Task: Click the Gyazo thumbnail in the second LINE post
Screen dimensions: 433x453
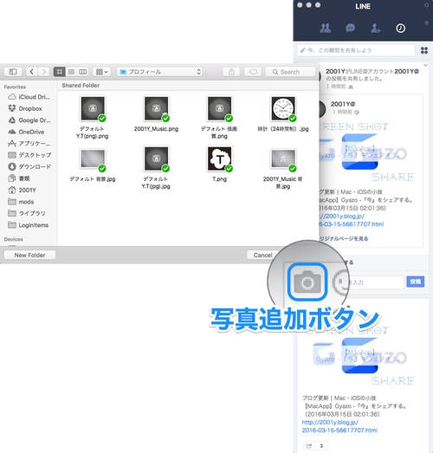Action: [360, 355]
